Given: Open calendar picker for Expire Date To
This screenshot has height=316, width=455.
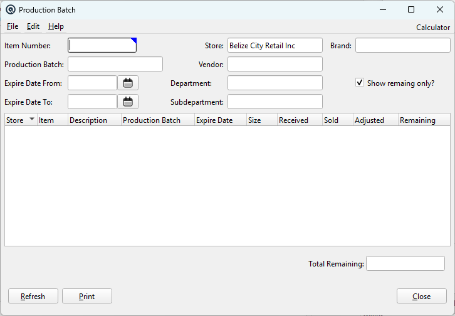Looking at the screenshot, I should (128, 102).
